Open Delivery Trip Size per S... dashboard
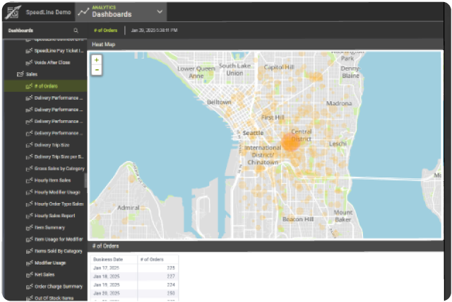The width and height of the screenshot is (452, 302). (59, 157)
